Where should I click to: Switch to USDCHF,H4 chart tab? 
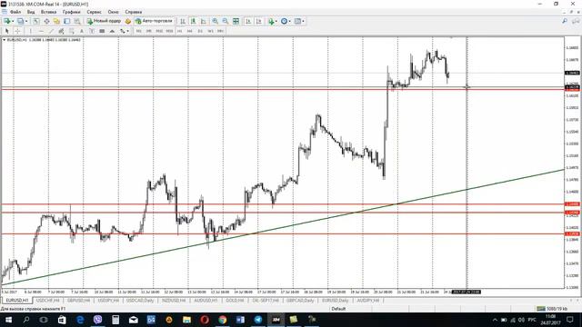pyautogui.click(x=48, y=301)
